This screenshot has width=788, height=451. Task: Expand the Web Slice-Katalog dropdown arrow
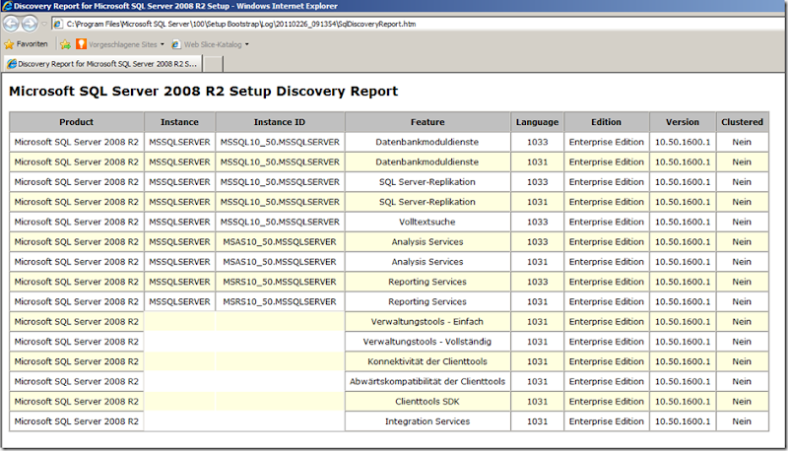[247, 44]
